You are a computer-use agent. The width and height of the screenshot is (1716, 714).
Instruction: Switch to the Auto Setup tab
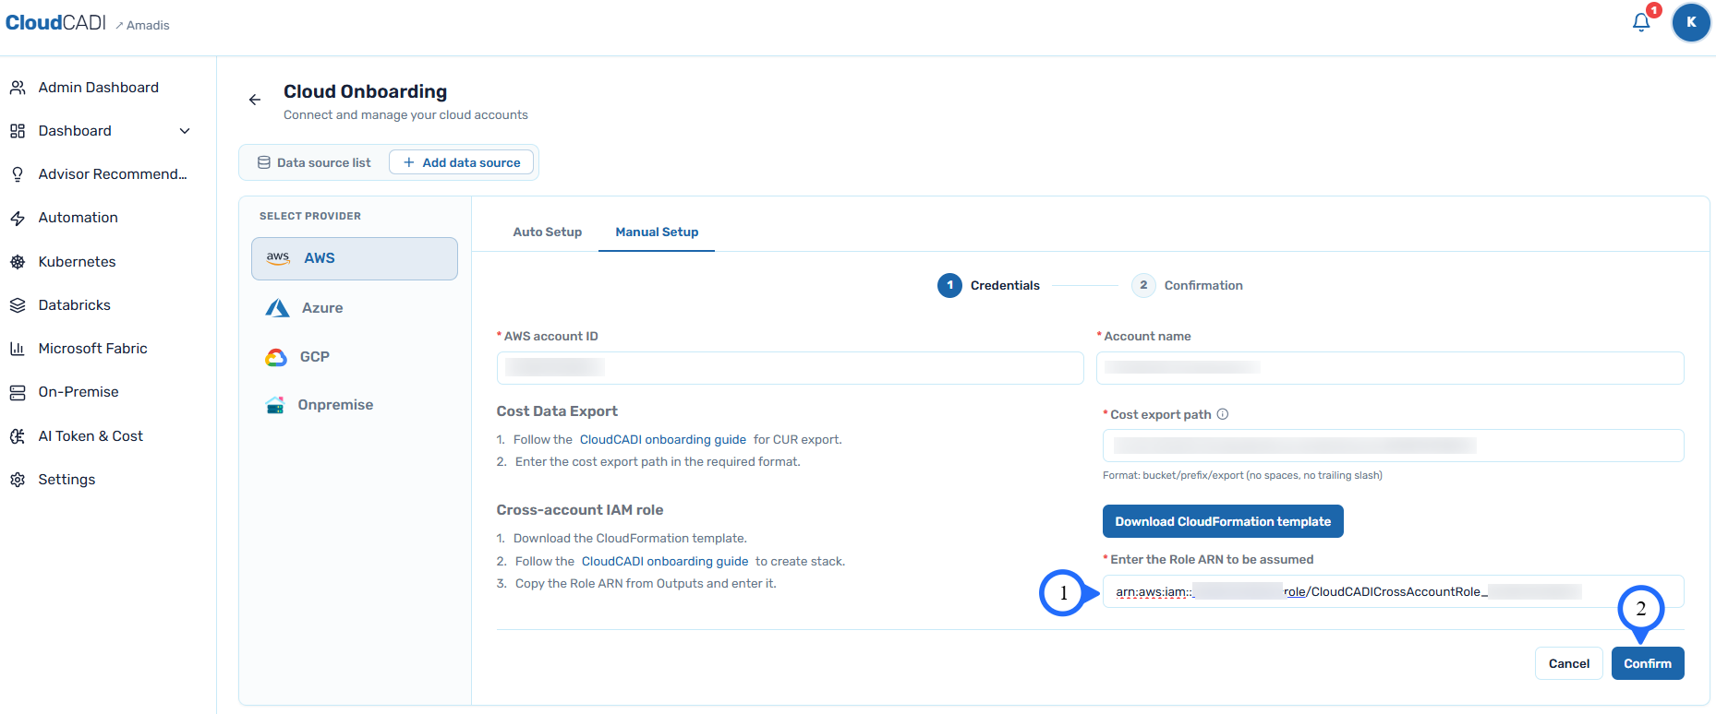(548, 232)
